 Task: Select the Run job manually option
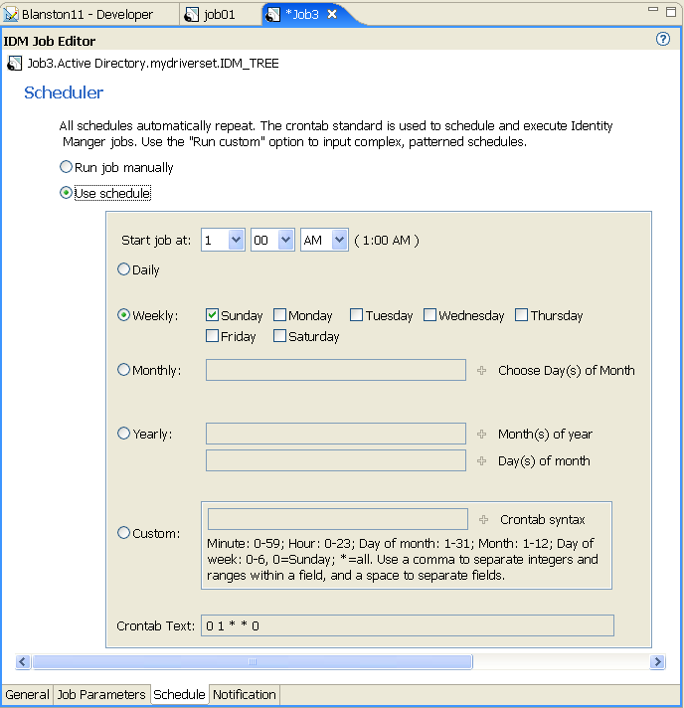coord(66,167)
